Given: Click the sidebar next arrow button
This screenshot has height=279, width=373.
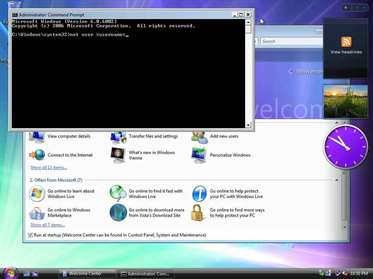Looking at the screenshot, I should click(364, 8).
